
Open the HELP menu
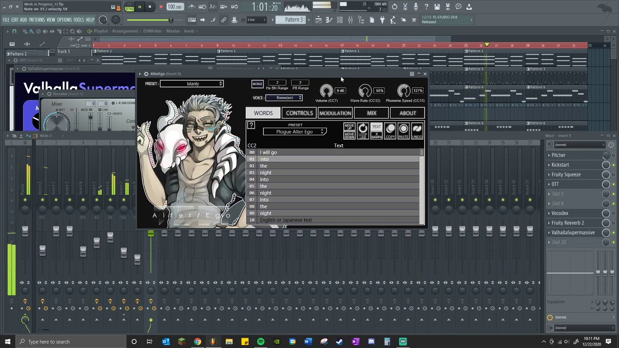tap(90, 20)
